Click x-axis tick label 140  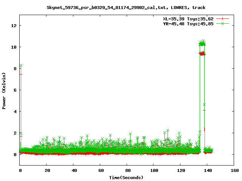[208, 170]
